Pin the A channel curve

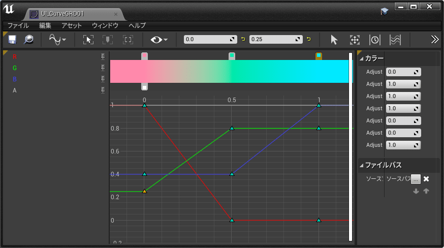[103, 90]
